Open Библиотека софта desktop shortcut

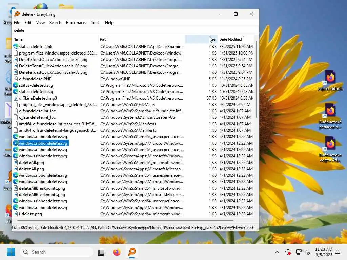[x=330, y=149]
